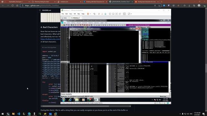Open Visual Studio Code from host taskbar
207x116 pixels.
tap(19, 114)
